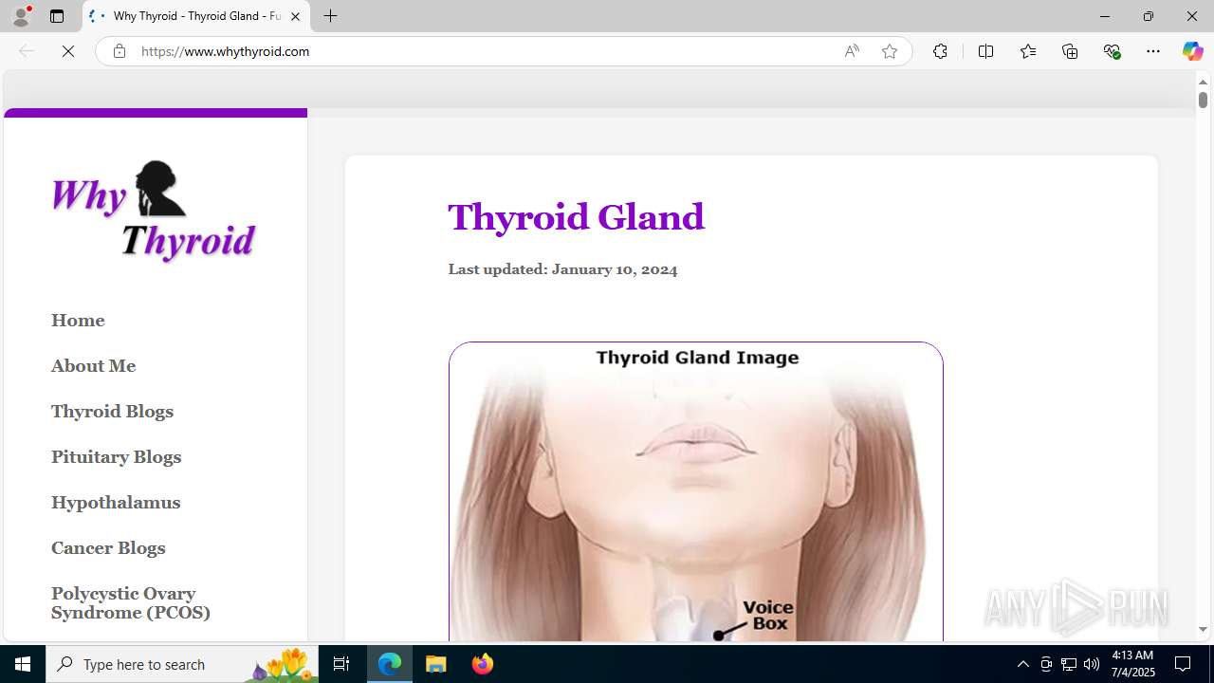Open network status tray icon
This screenshot has width=1214, height=683.
(1069, 664)
